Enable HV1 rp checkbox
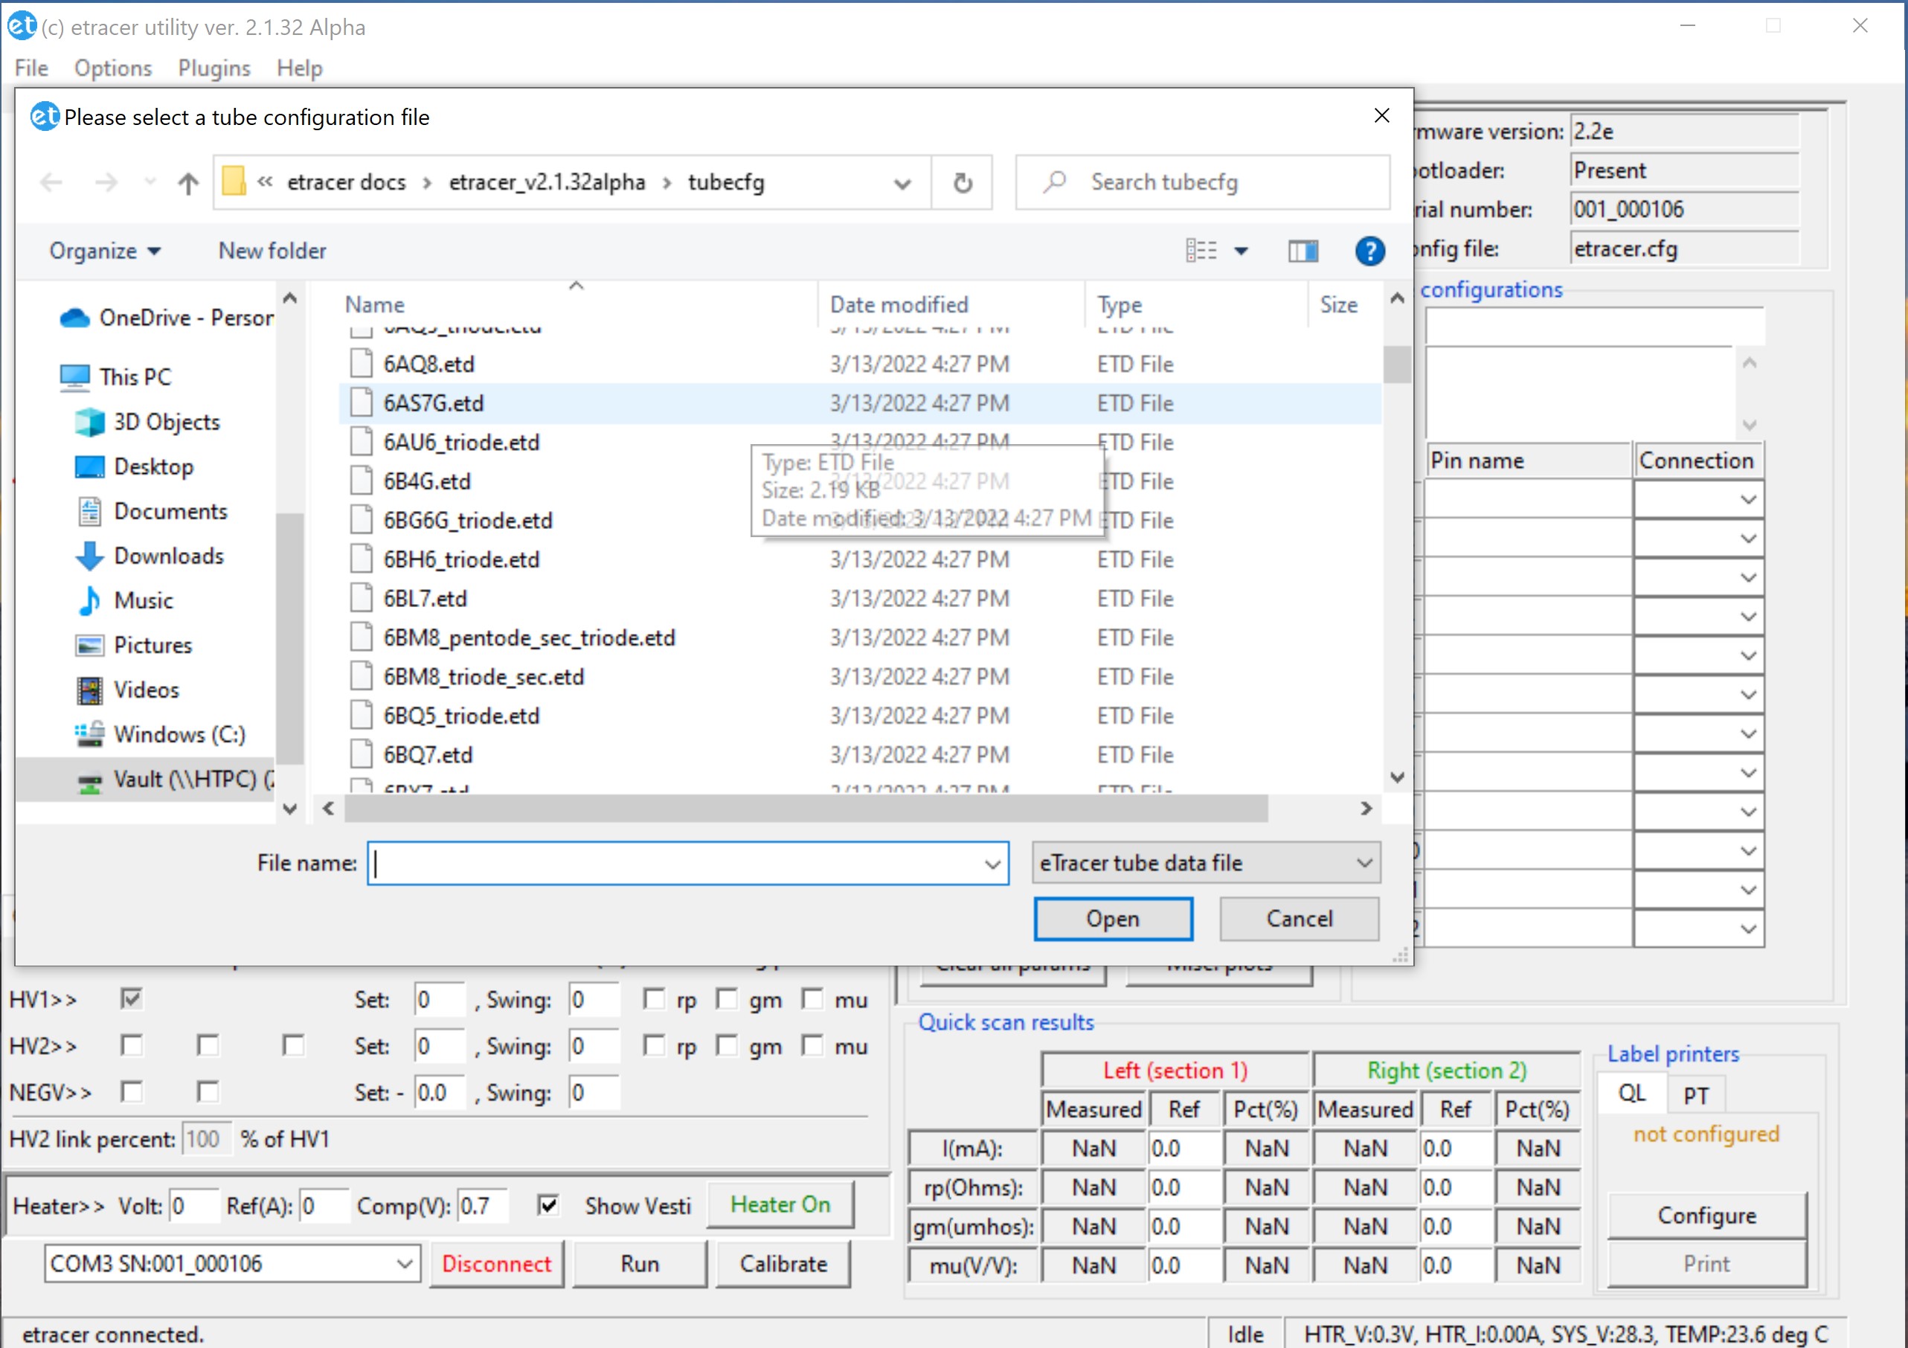The width and height of the screenshot is (1908, 1348). coord(654,999)
